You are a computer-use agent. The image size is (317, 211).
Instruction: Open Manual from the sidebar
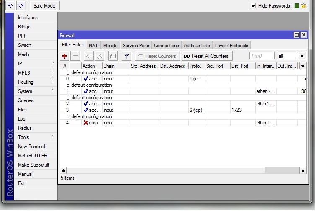click(36, 174)
